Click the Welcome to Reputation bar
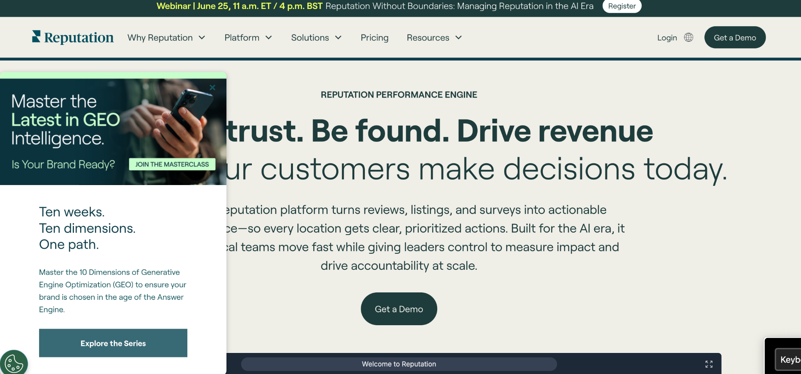 [x=399, y=364]
